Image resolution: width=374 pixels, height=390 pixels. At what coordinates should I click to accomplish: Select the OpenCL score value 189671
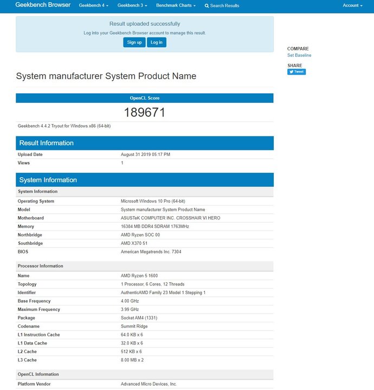[x=145, y=113]
